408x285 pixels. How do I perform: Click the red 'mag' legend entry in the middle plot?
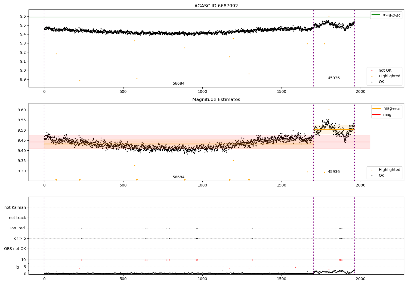click(382, 115)
